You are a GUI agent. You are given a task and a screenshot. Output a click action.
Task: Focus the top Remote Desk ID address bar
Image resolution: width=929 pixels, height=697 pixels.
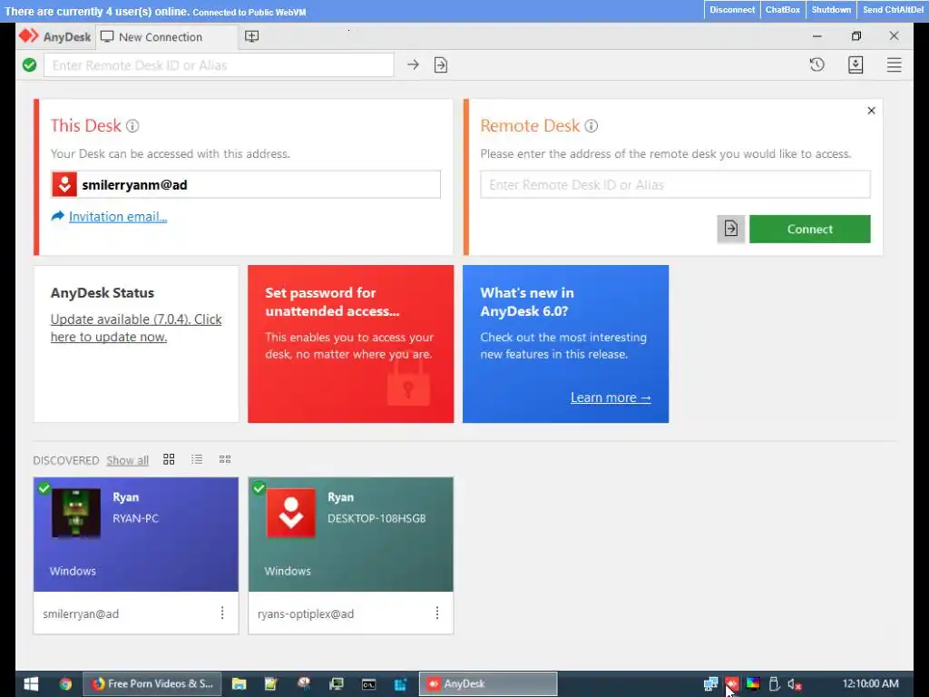(x=219, y=65)
